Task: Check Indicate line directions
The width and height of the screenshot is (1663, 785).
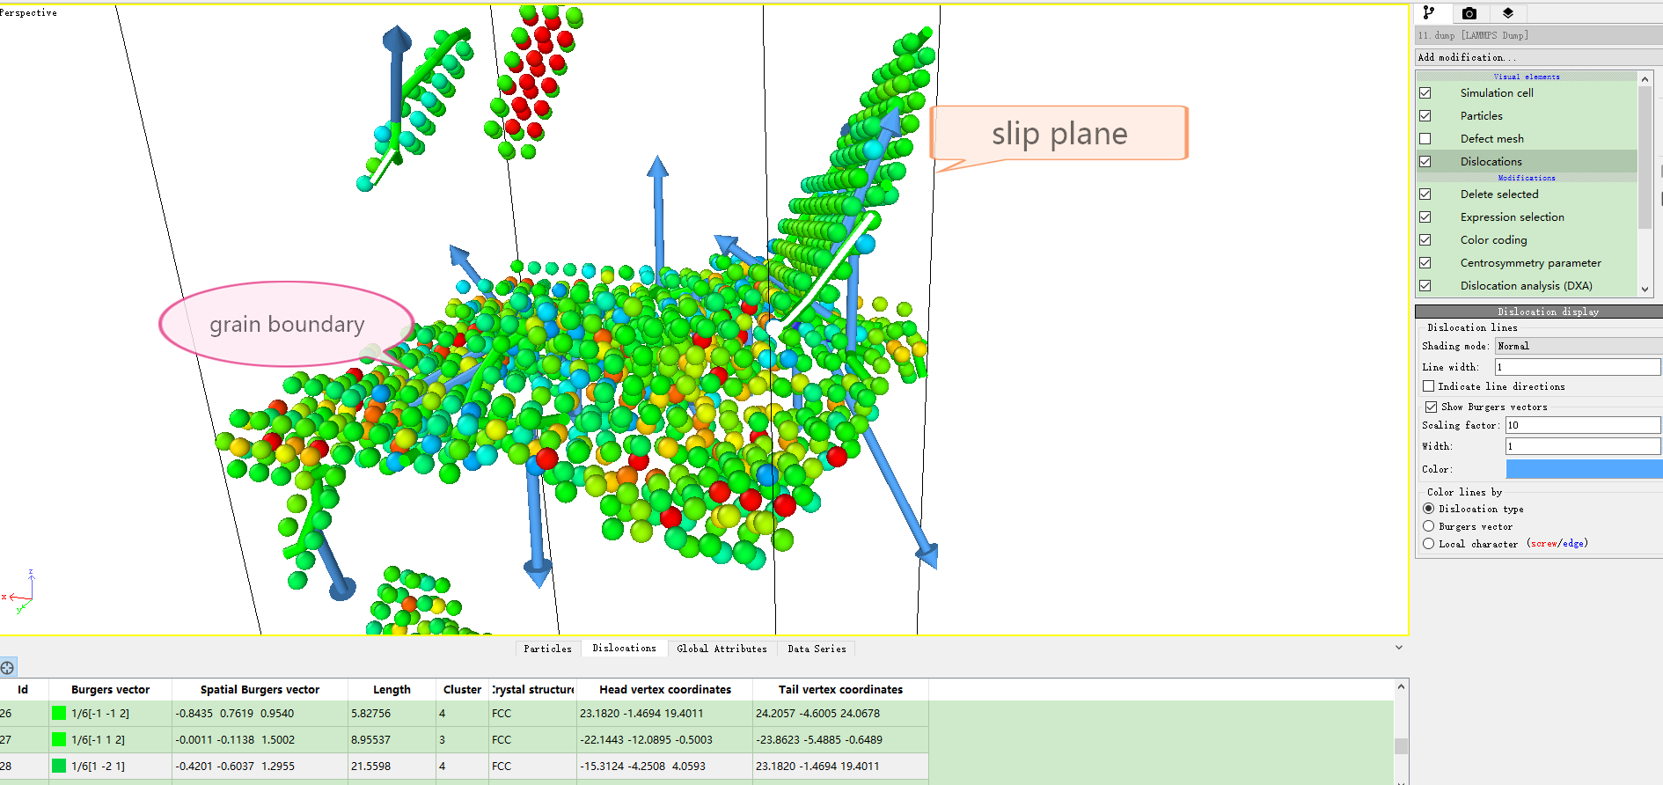Action: point(1429,386)
